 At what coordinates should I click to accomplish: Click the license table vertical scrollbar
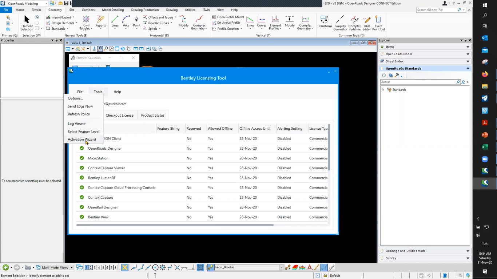[x=329, y=147]
